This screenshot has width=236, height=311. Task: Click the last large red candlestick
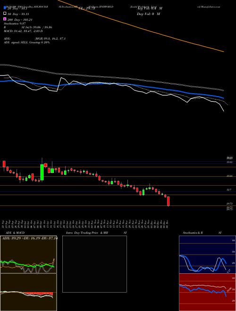pos(168,201)
